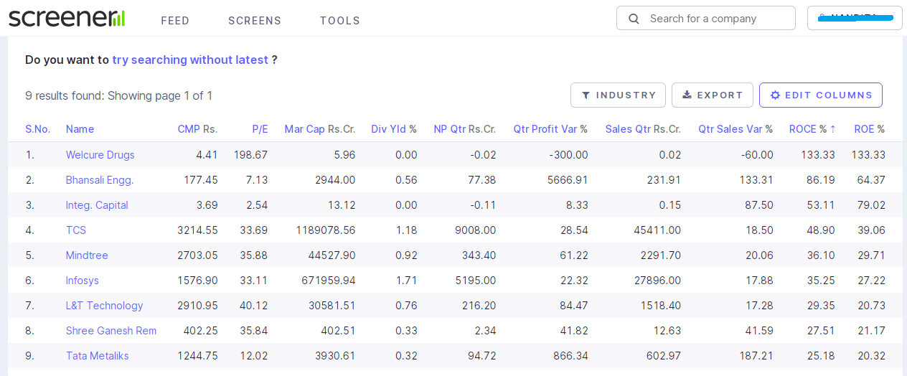Sort by NP Qtr Rs.Cr. column
This screenshot has width=907, height=376.
tap(465, 129)
